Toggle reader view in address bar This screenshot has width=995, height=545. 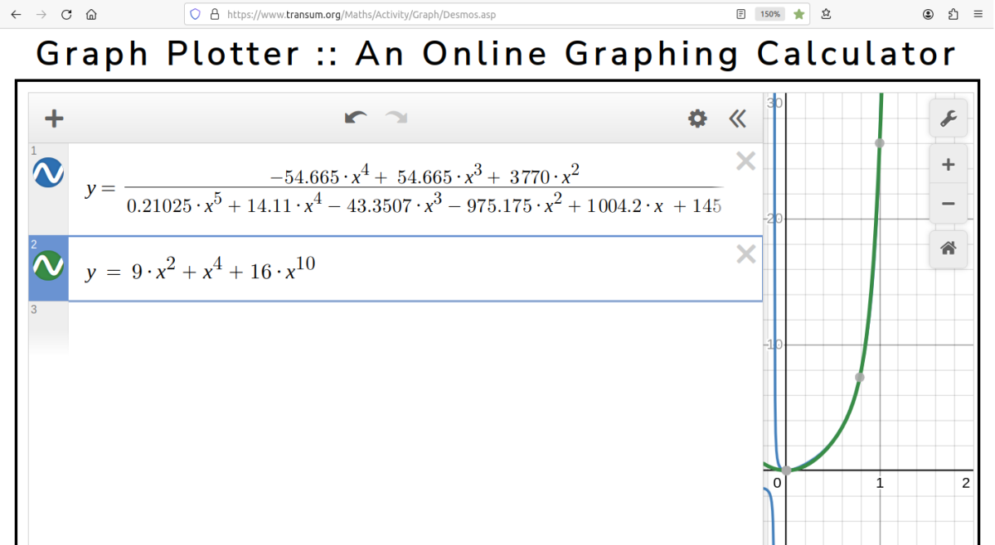click(741, 14)
